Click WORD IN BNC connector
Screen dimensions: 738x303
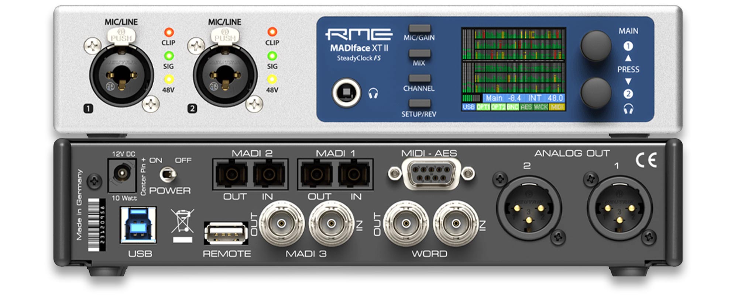[x=456, y=223]
